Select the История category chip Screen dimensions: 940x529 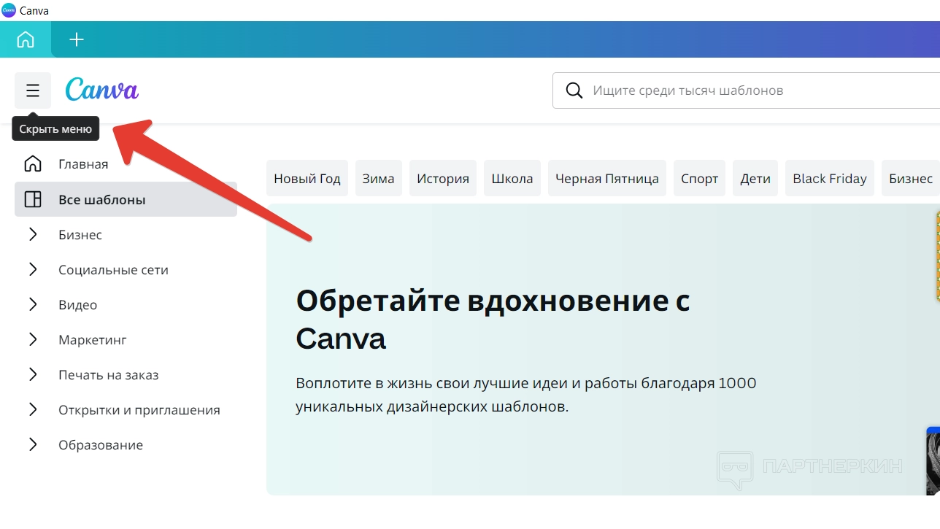point(443,179)
